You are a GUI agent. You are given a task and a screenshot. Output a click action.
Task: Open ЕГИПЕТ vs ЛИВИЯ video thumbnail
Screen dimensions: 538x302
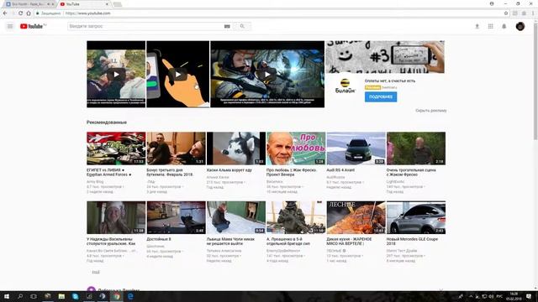pos(116,148)
